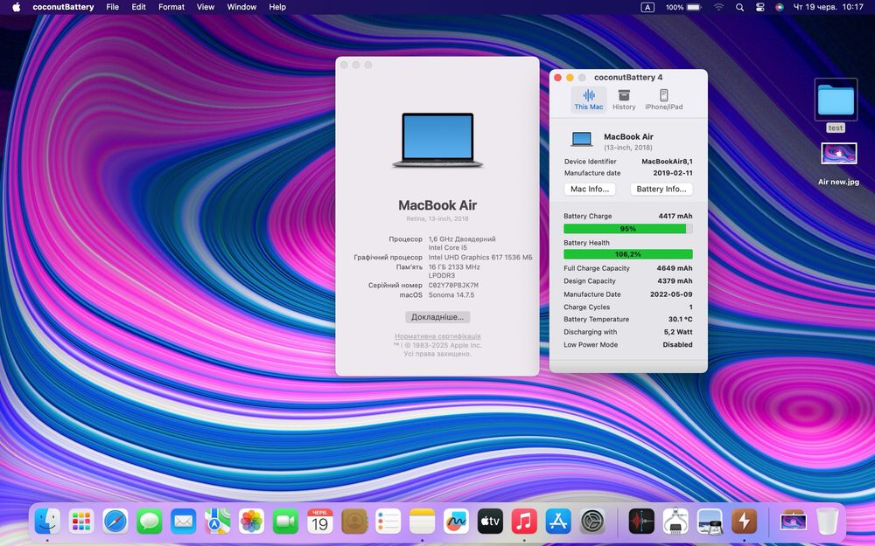Open Finder from the Dock
This screenshot has width=875, height=546.
(47, 522)
